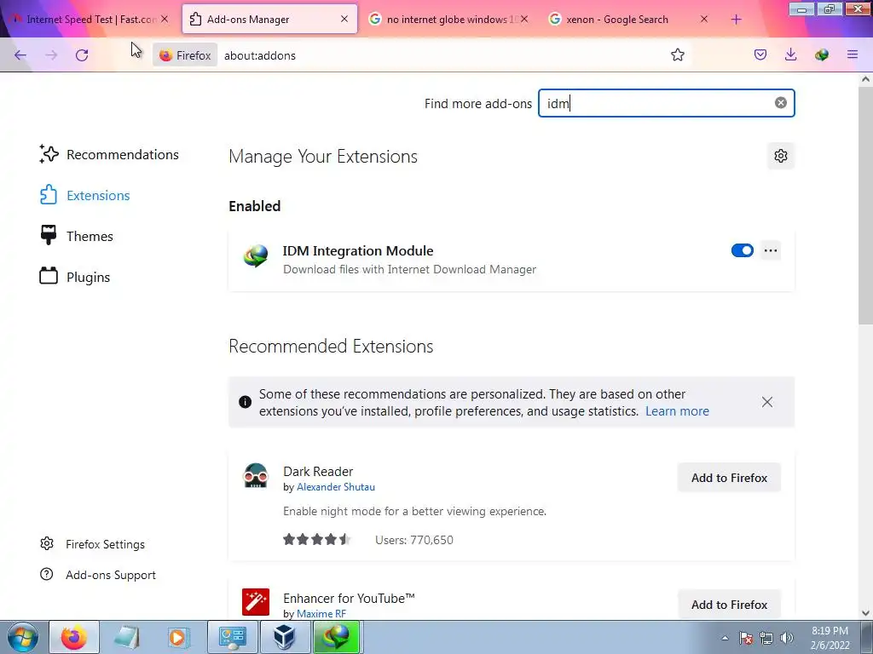873x654 pixels.
Task: Close the Internet Speed Test tab
Action: [165, 19]
